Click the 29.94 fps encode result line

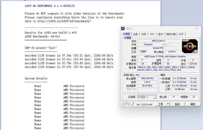click(x=69, y=67)
